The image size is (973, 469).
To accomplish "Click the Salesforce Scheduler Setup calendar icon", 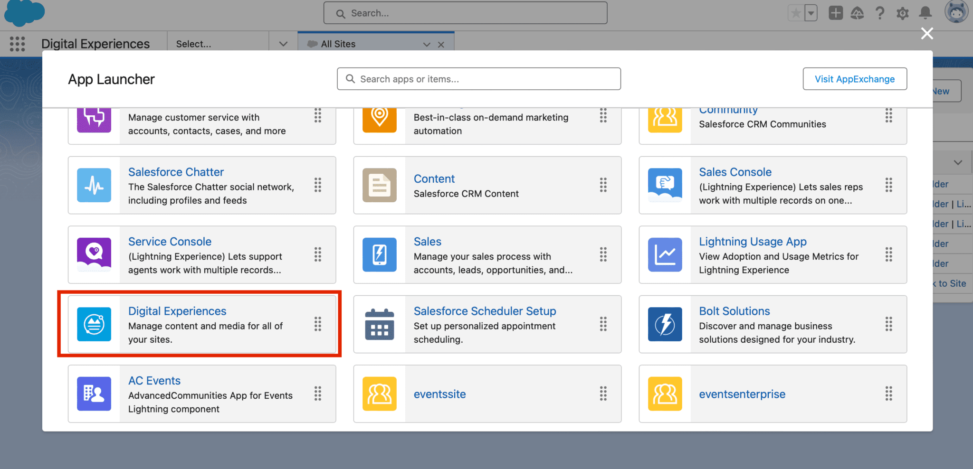I will 379,324.
